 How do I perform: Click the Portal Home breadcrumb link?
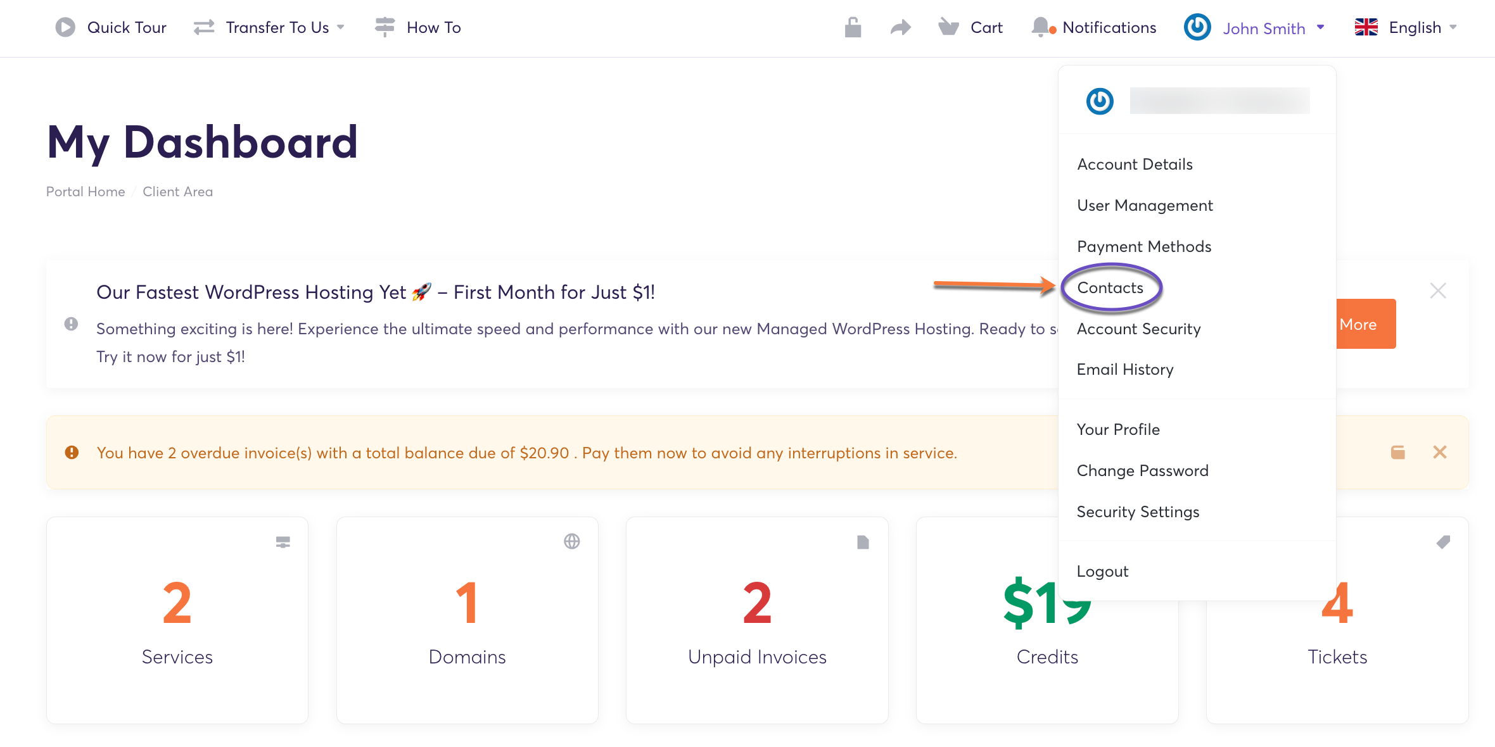[x=86, y=191]
